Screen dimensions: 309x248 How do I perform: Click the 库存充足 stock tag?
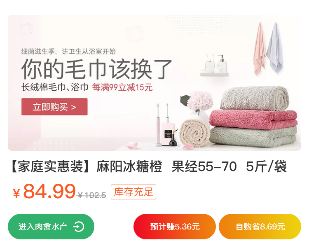click(133, 192)
